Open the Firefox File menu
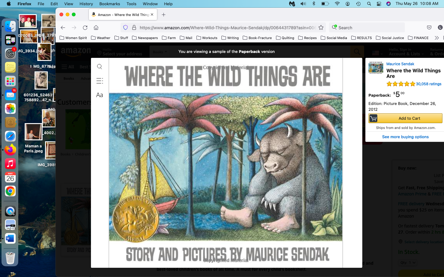This screenshot has height=277, width=444. [41, 4]
